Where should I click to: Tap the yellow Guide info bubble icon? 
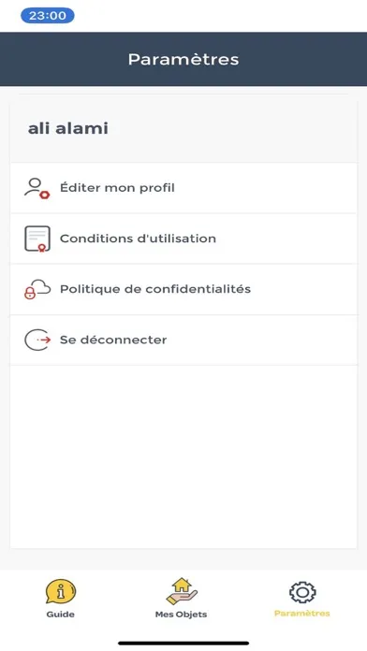point(61,592)
